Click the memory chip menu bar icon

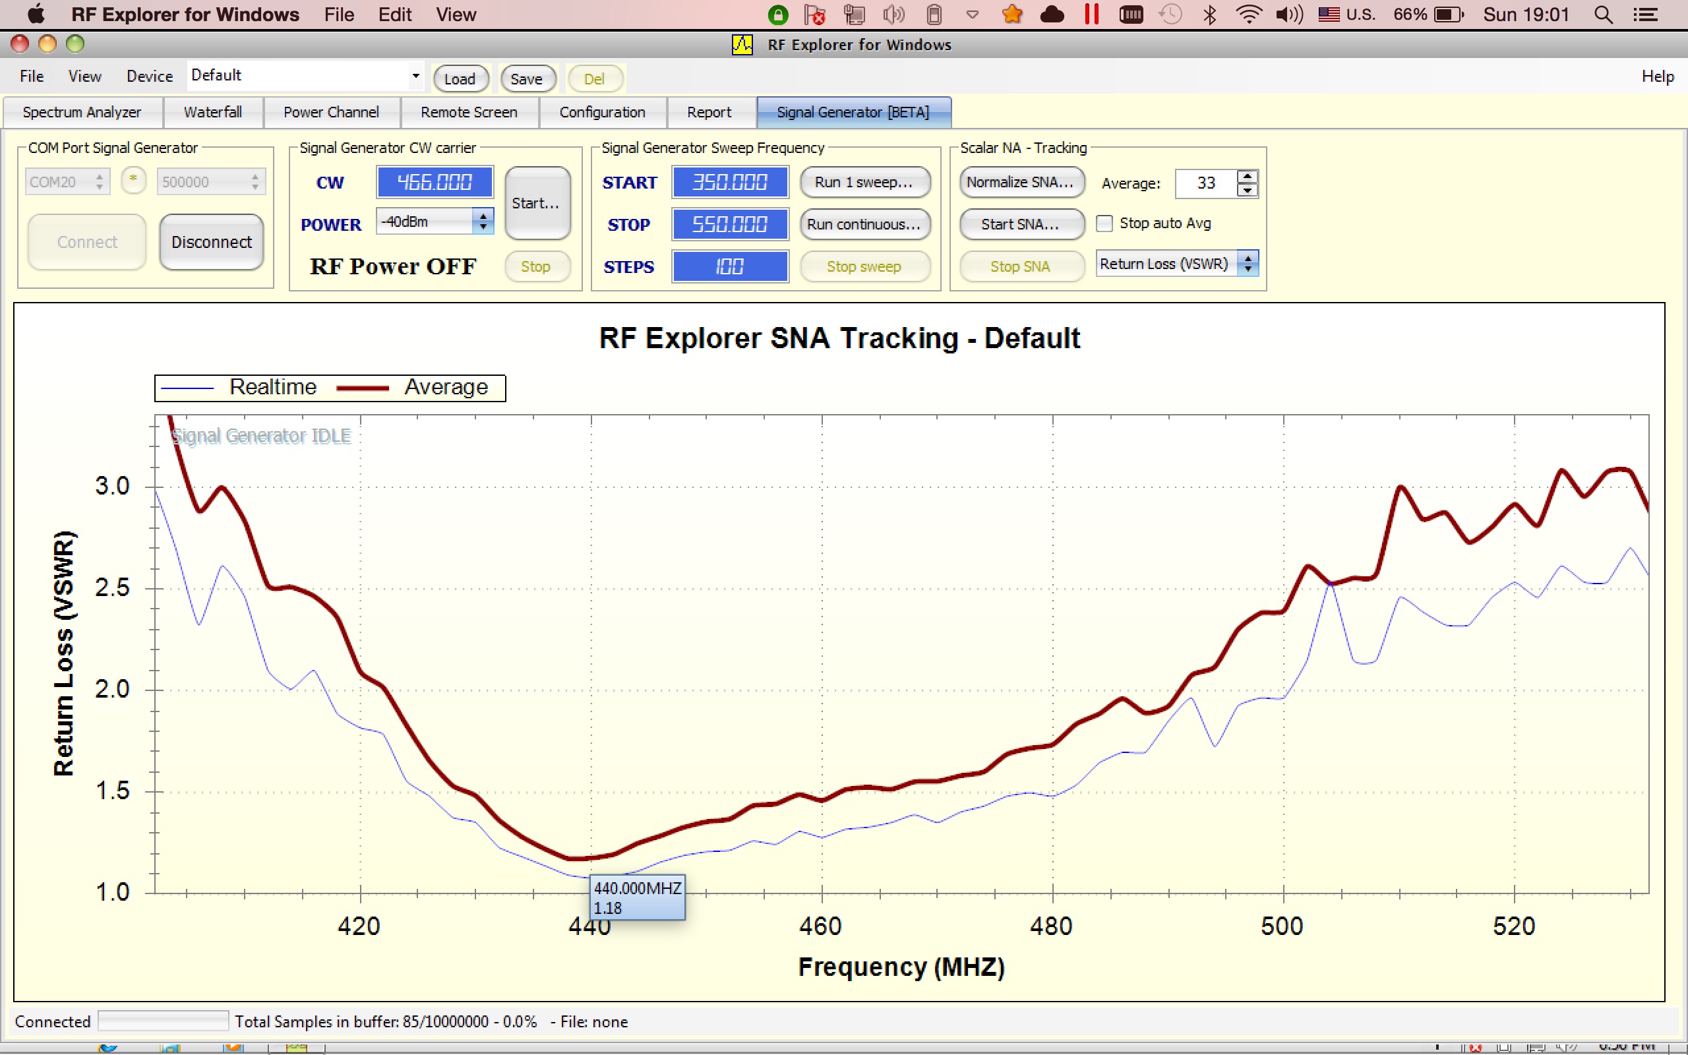click(1131, 15)
